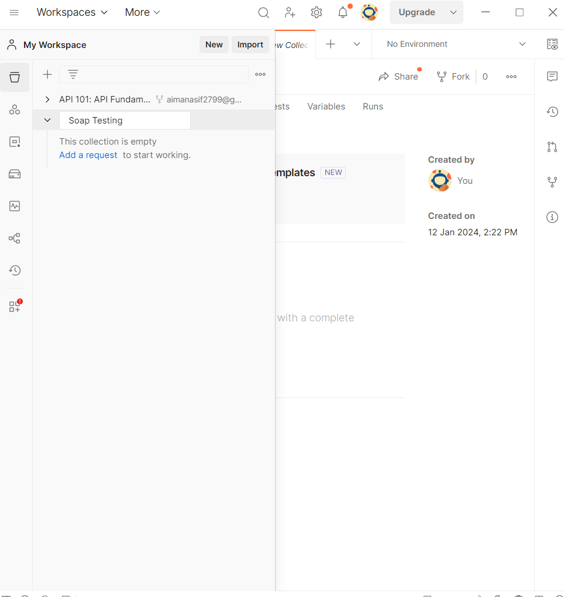This screenshot has height=597, width=564.
Task: Open the Mock Servers sidebar icon
Action: [15, 174]
